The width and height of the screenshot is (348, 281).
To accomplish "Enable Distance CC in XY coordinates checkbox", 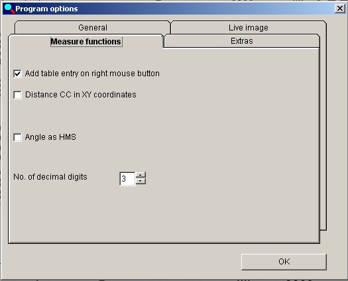I will pos(17,95).
